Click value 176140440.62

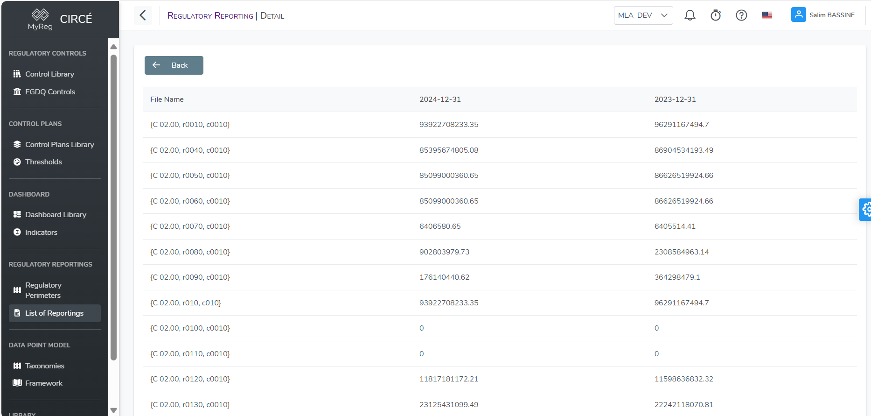tap(445, 277)
